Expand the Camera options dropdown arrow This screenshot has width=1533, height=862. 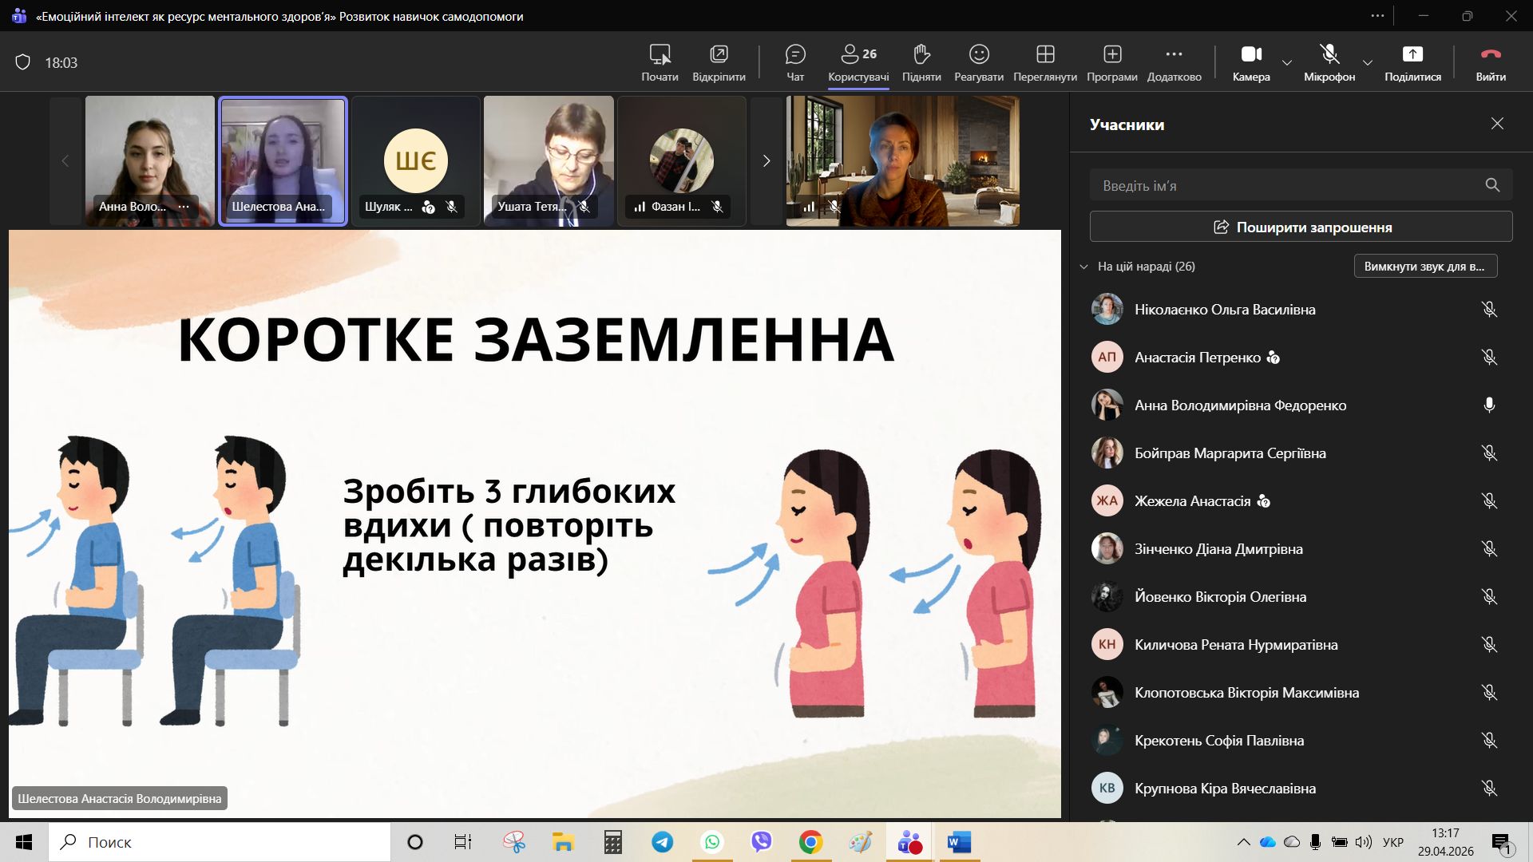pos(1287,62)
